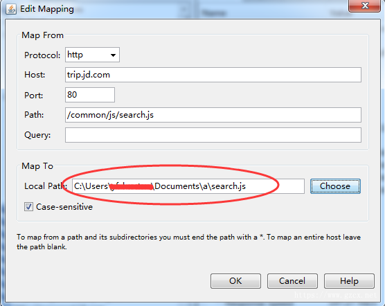Open the Protocol dropdown arrow
The image size is (385, 306).
tap(113, 55)
